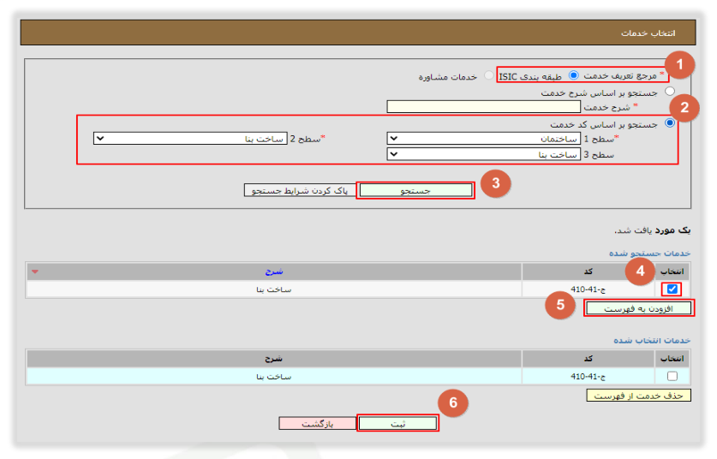The height and width of the screenshot is (459, 717).
Task: Click the بازگشت back button
Action: [x=317, y=423]
